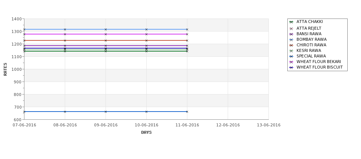361x159 pixels.
Task: Click the 11-06-2016 data point at rate 660
Action: pos(187,112)
